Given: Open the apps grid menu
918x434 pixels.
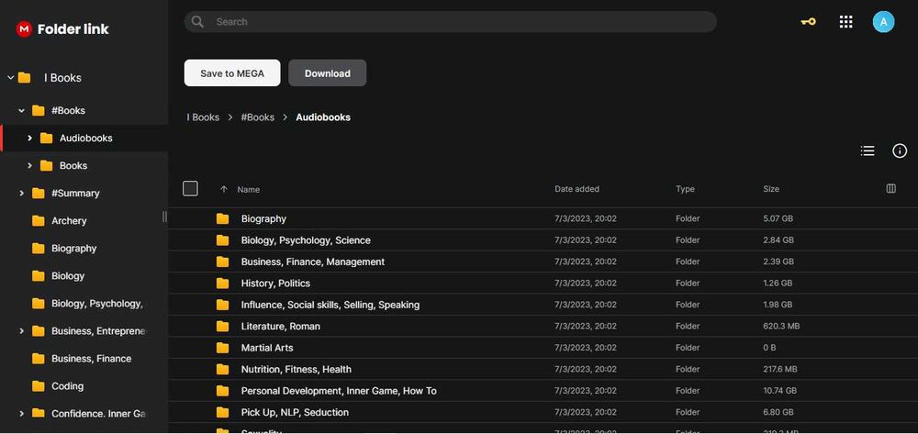Looking at the screenshot, I should 846,22.
